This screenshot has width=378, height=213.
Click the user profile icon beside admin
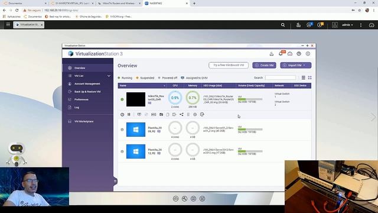pyautogui.click(x=335, y=25)
